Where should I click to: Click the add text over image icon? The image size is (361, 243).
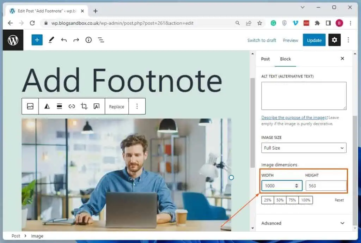click(x=96, y=106)
